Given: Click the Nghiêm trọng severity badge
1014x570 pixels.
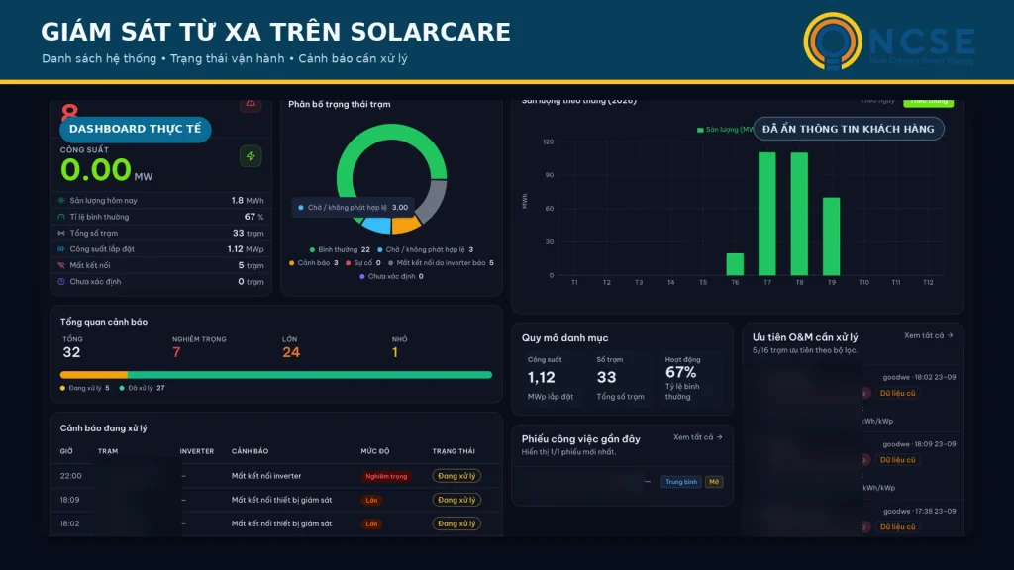Looking at the screenshot, I should click(x=386, y=476).
